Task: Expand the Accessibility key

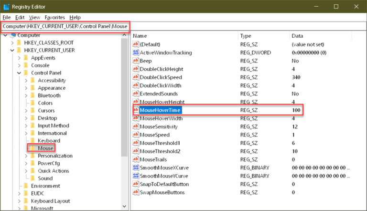Action: [x=26, y=81]
